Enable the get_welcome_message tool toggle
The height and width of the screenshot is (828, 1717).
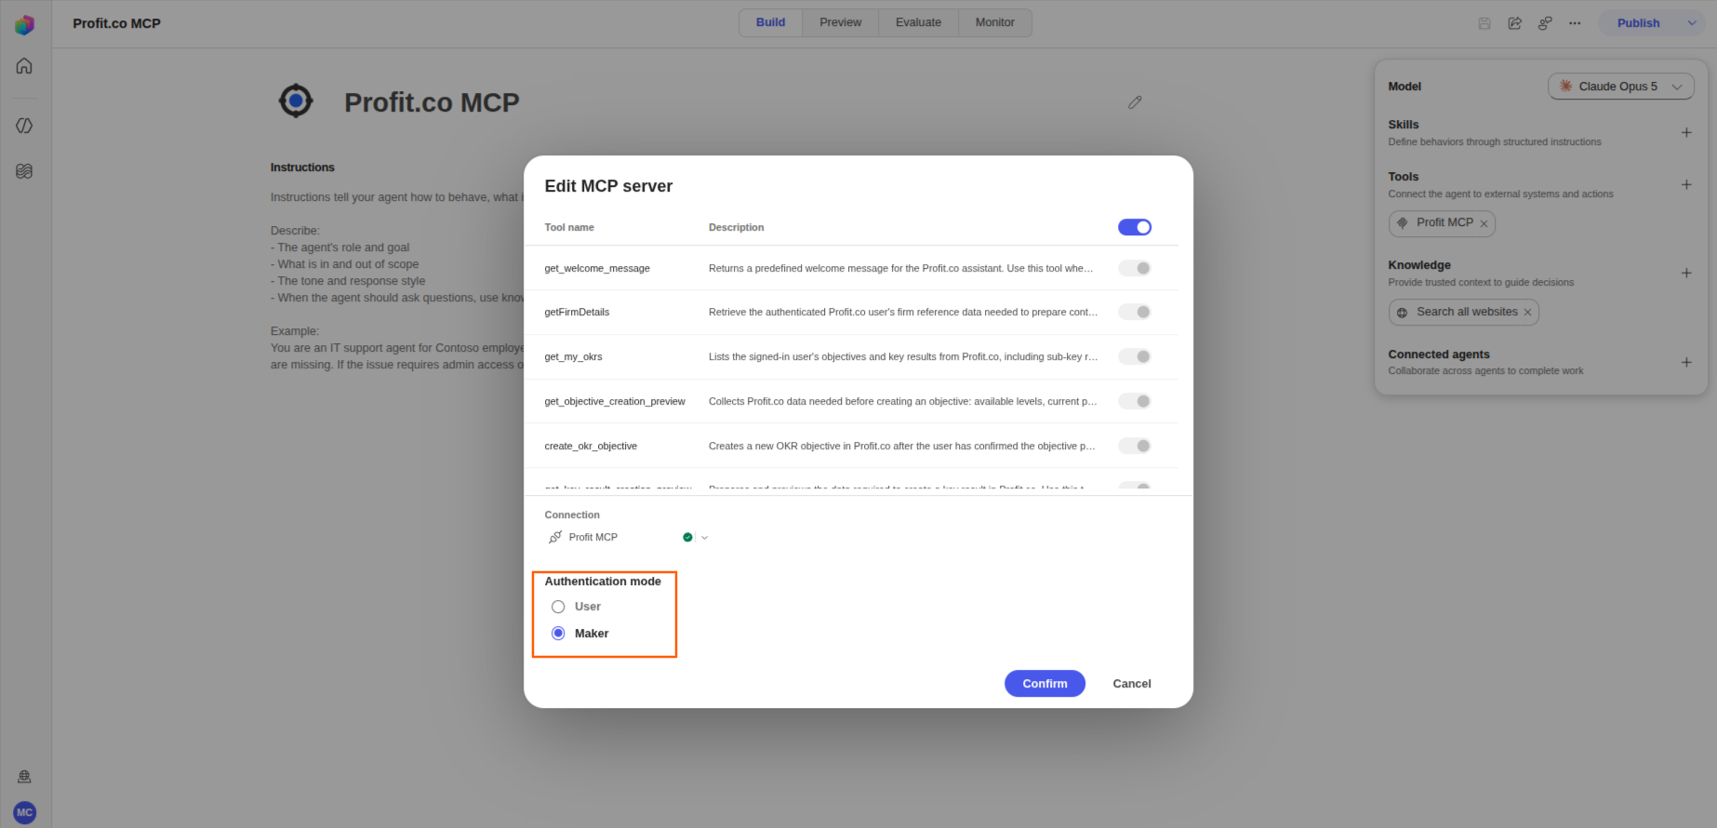click(1135, 268)
